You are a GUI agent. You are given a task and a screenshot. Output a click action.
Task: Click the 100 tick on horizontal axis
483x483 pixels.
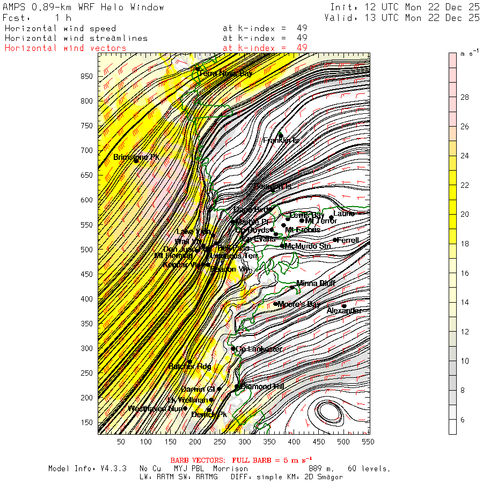click(x=145, y=442)
